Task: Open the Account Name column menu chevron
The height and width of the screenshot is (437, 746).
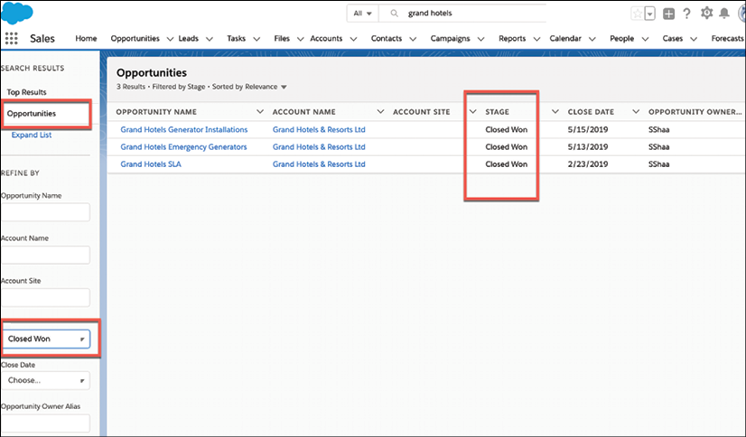Action: pyautogui.click(x=380, y=112)
